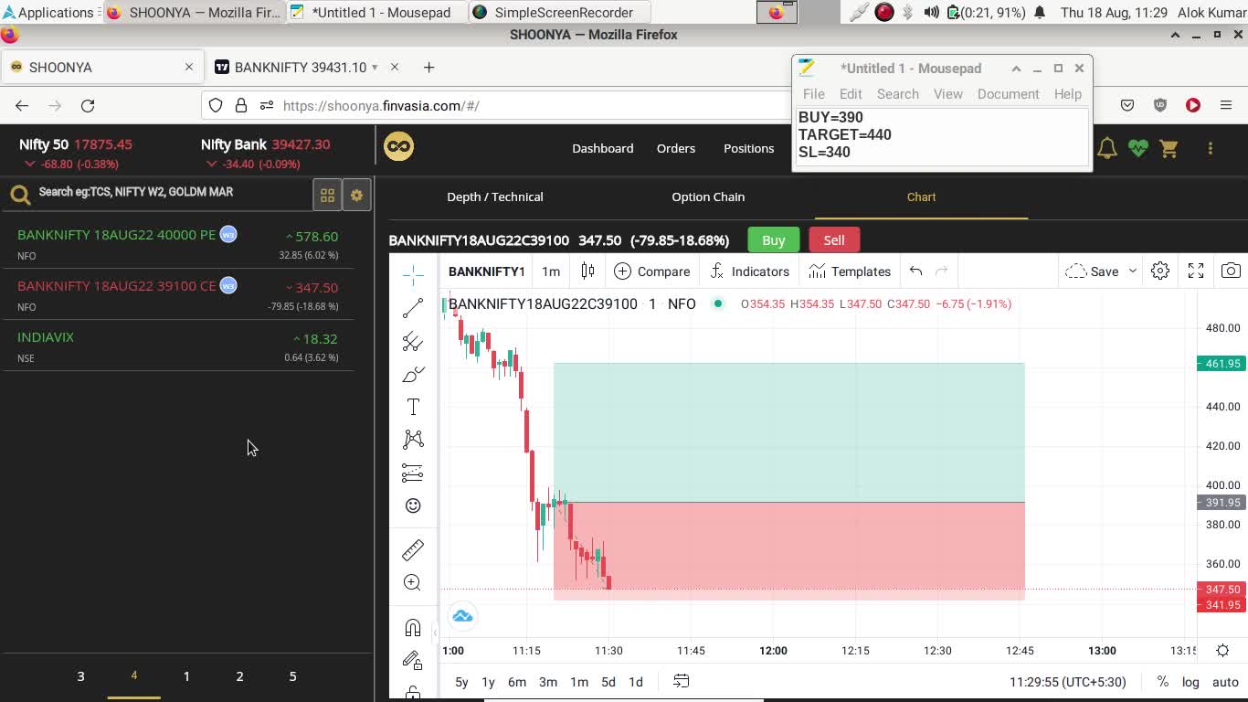The width and height of the screenshot is (1248, 702).
Task: Open a new Firefox tab
Action: click(x=428, y=68)
